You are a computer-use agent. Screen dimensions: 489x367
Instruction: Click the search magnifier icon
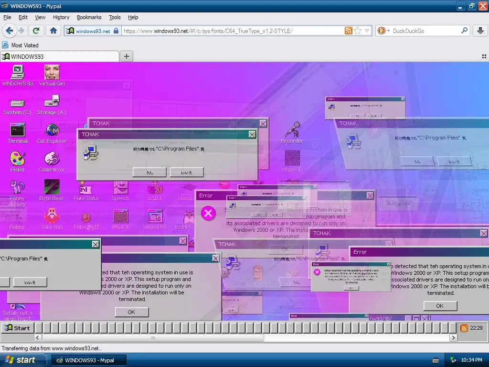point(464,31)
